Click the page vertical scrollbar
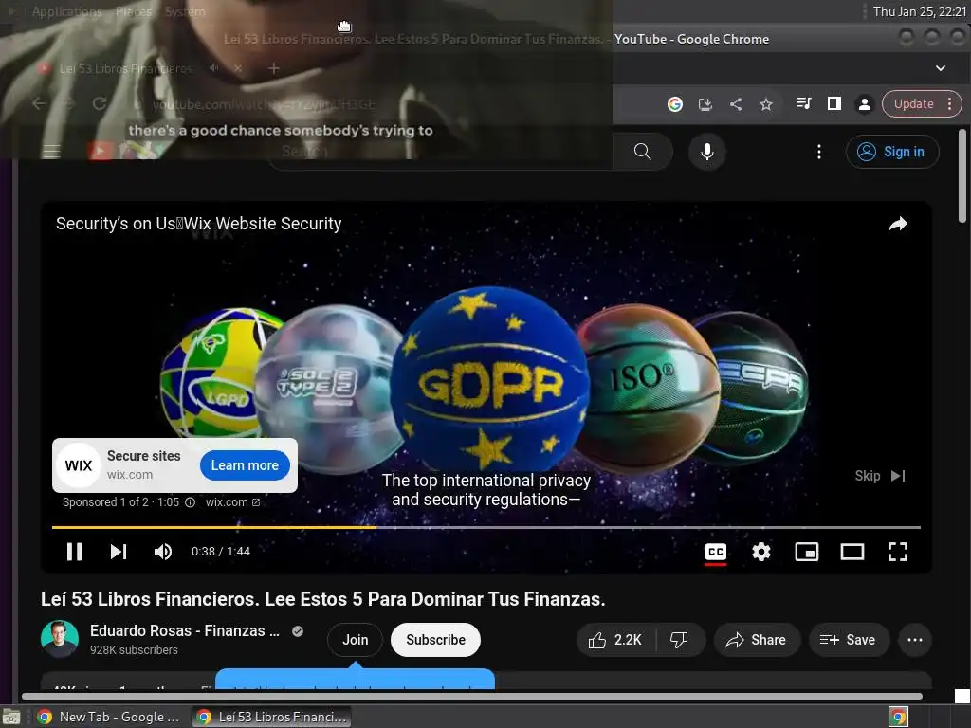The image size is (971, 728). [962, 175]
